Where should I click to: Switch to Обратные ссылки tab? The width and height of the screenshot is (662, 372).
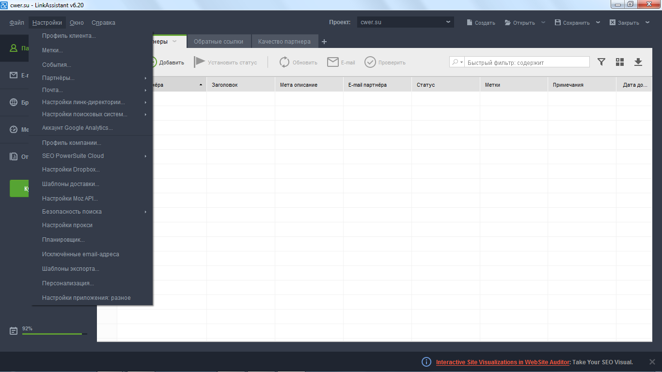[219, 42]
